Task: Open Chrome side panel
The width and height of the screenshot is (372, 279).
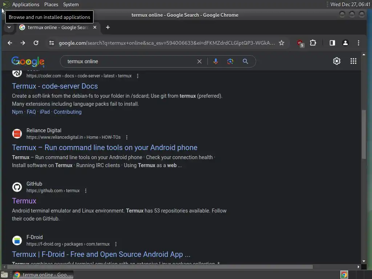Action: pyautogui.click(x=332, y=43)
